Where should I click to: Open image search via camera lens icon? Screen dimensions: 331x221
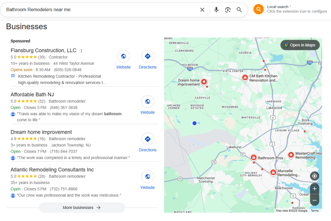click(x=228, y=9)
